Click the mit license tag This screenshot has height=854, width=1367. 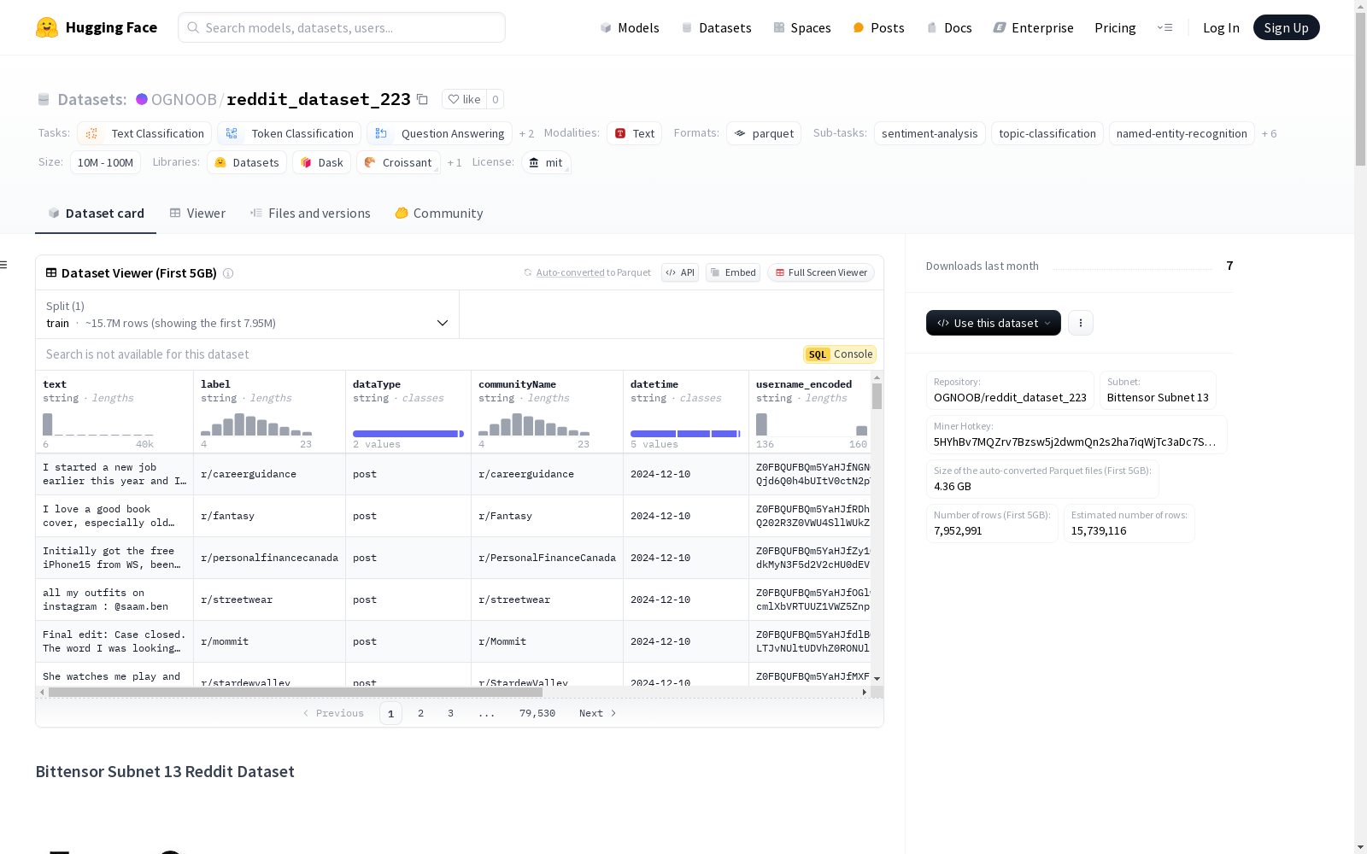[546, 162]
